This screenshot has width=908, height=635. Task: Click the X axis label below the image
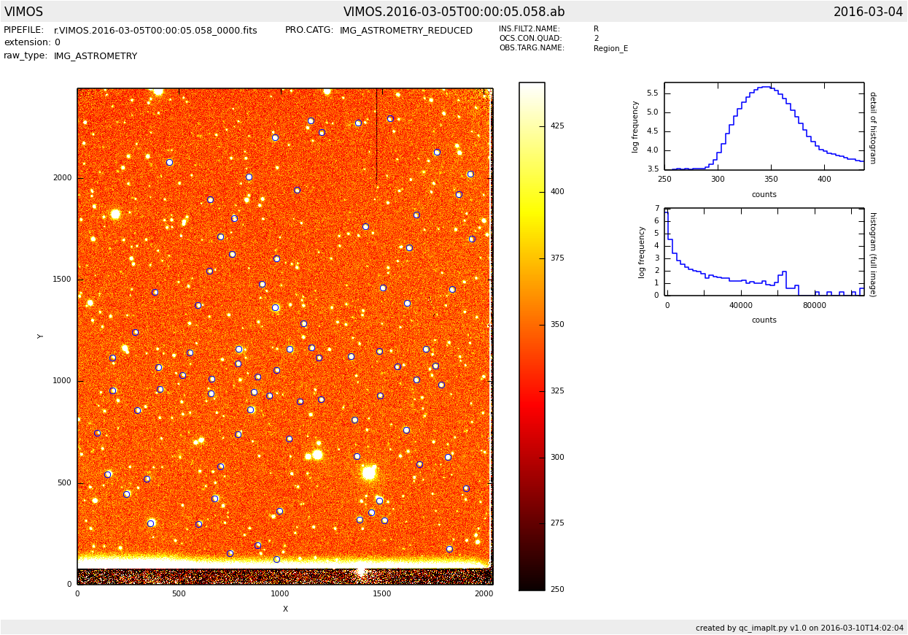[x=285, y=609]
